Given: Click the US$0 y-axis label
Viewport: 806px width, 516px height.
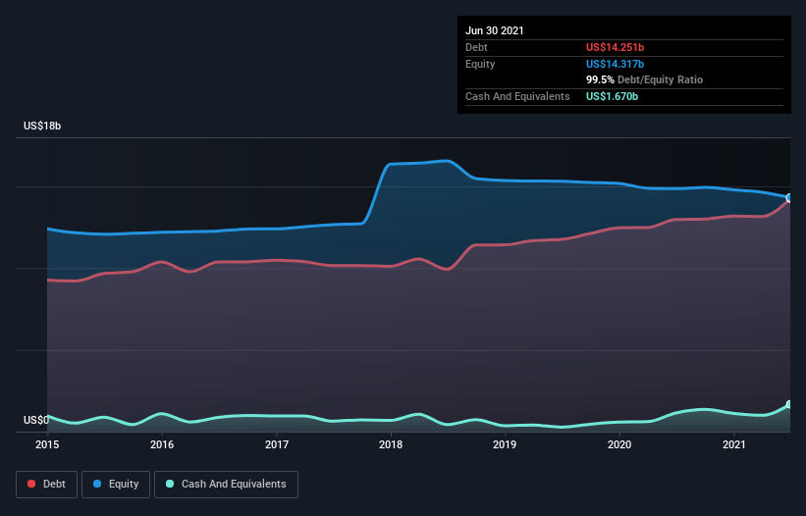Looking at the screenshot, I should click(36, 420).
